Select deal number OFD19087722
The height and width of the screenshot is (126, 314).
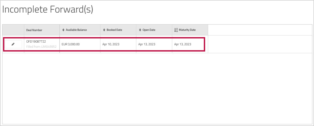tap(36, 41)
